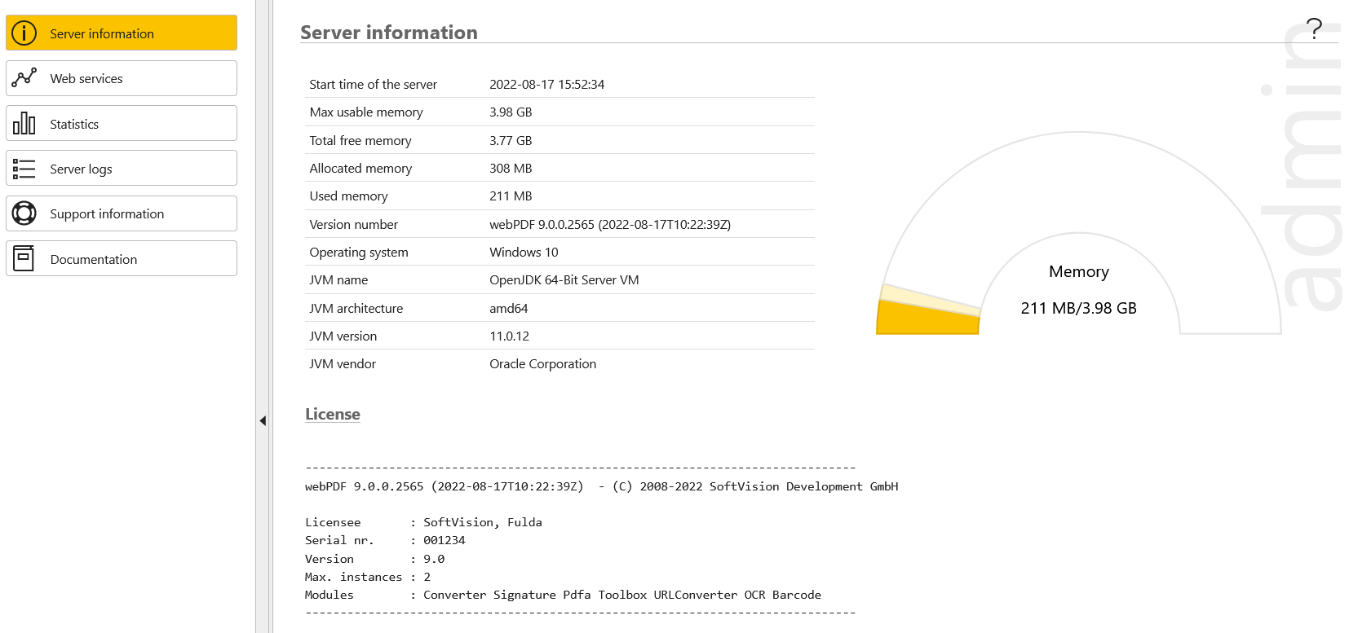
Task: Click the Support information lifebuoy icon
Action: click(24, 213)
